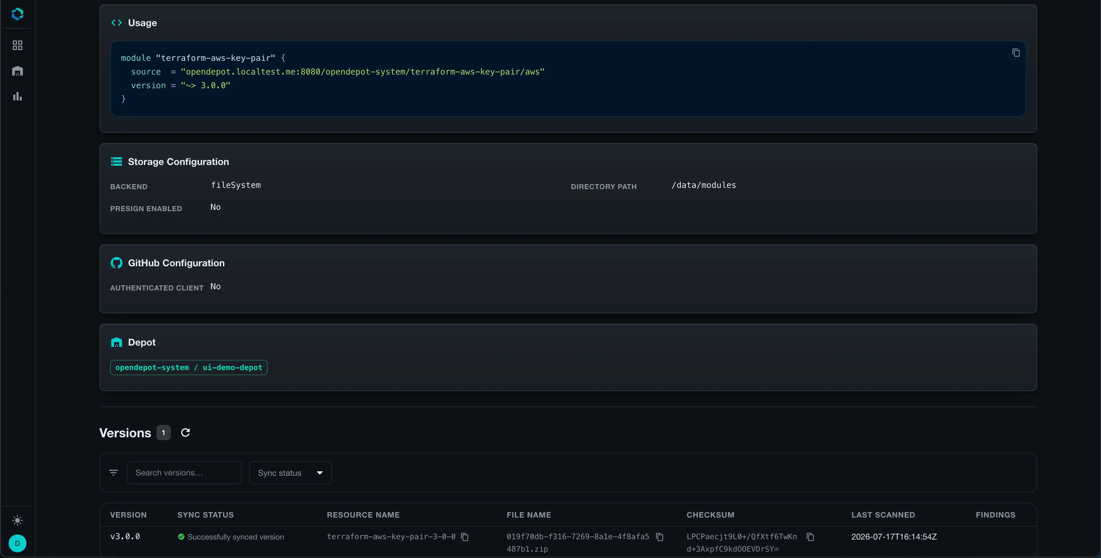The width and height of the screenshot is (1101, 558).
Task: Refresh the Versions list
Action: [x=185, y=433]
